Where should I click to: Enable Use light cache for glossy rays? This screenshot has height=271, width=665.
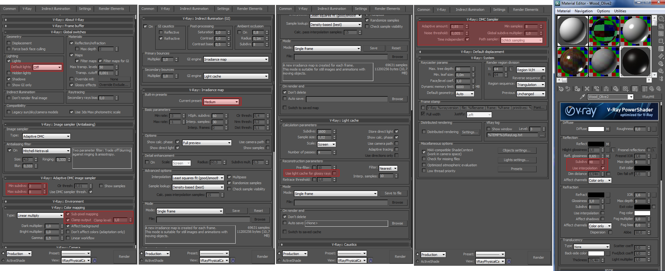point(334,173)
